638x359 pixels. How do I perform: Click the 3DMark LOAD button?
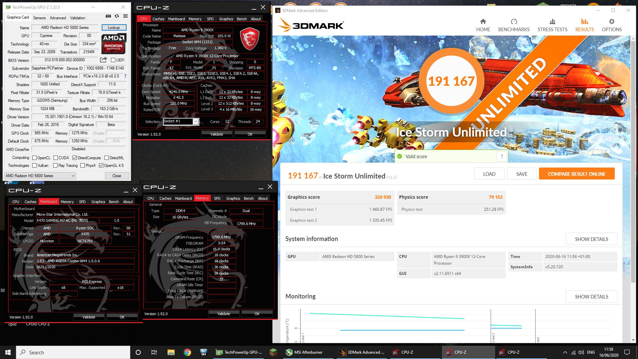click(x=489, y=174)
